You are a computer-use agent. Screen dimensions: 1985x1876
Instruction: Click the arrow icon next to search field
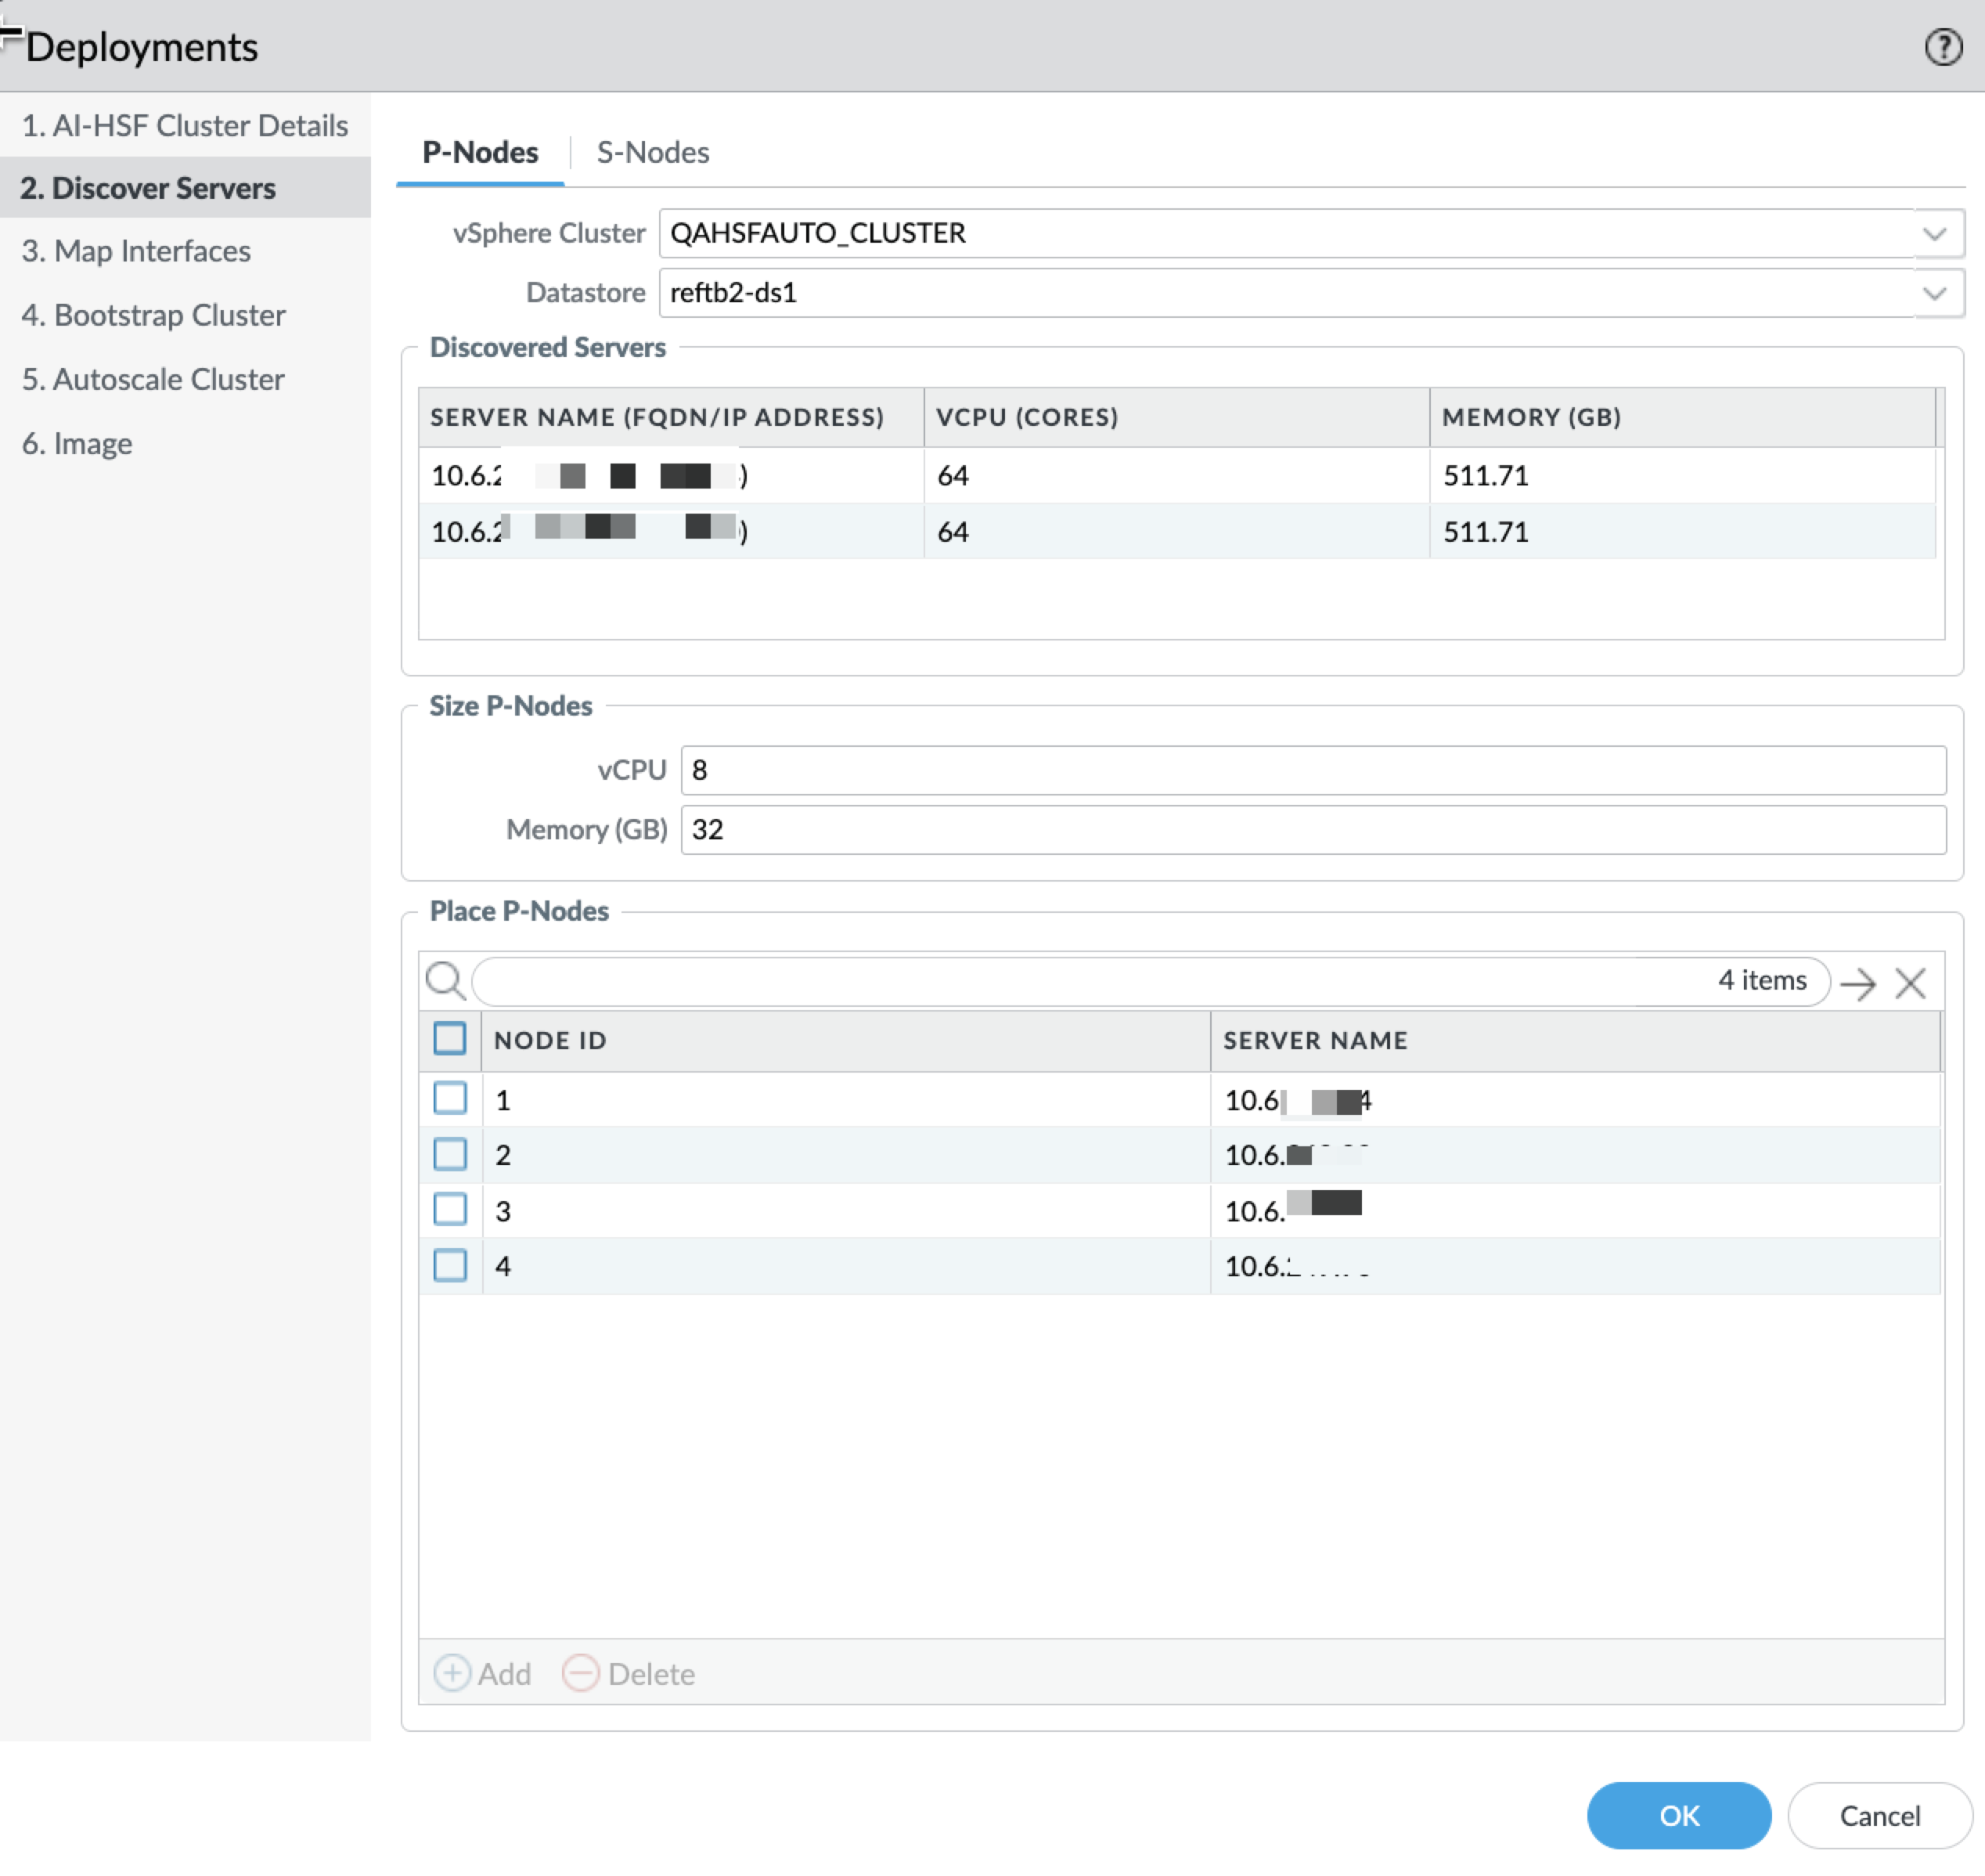(1857, 983)
